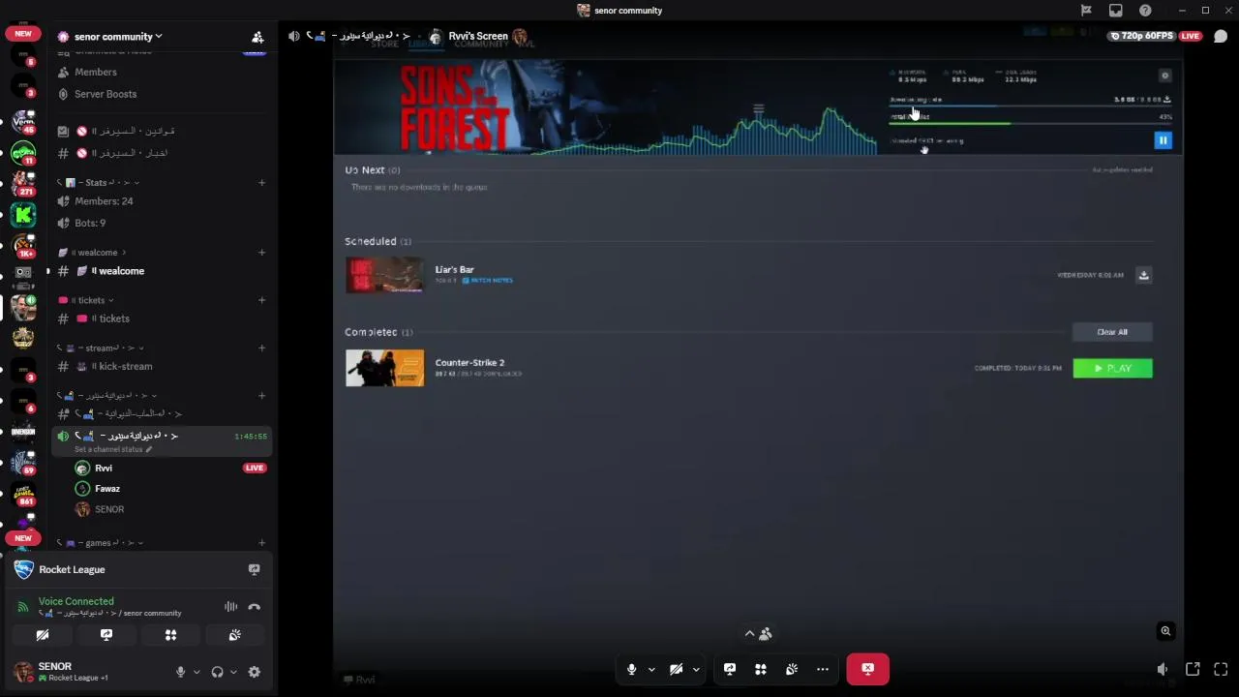This screenshot has height=697, width=1239.
Task: Toggle camera in the voice panel
Action: click(x=43, y=635)
